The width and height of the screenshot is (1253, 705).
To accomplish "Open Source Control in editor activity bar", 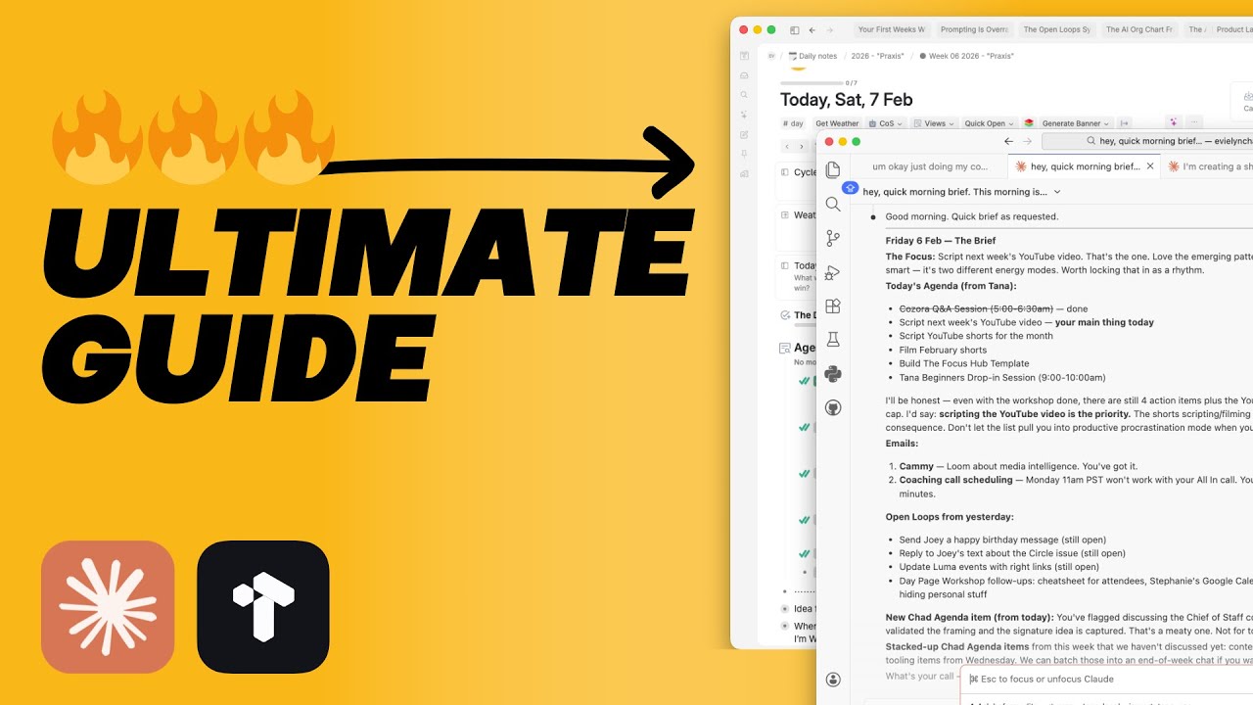I will coord(833,238).
